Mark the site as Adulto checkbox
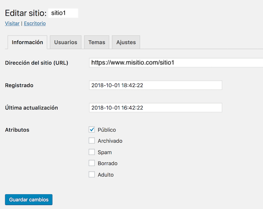The width and height of the screenshot is (263, 209). tap(92, 174)
